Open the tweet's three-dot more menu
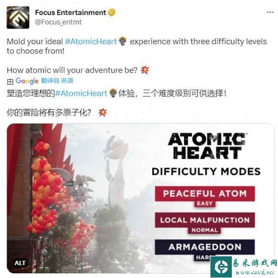This screenshot has width=278, height=278. click(270, 12)
